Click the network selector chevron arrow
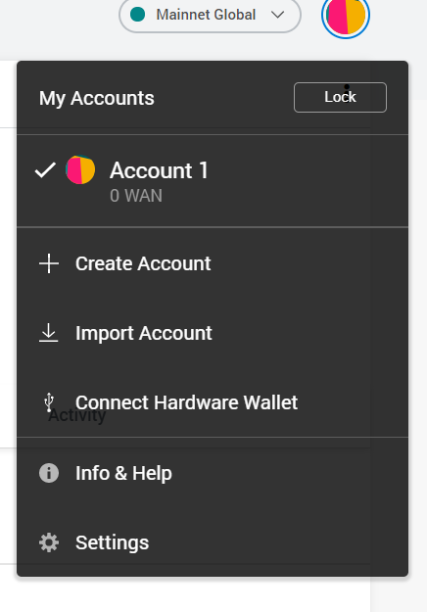 [277, 15]
